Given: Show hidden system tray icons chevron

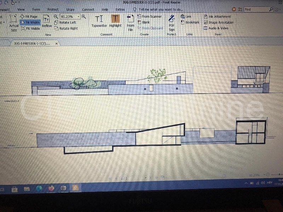Looking at the screenshot, I should pos(246,183).
